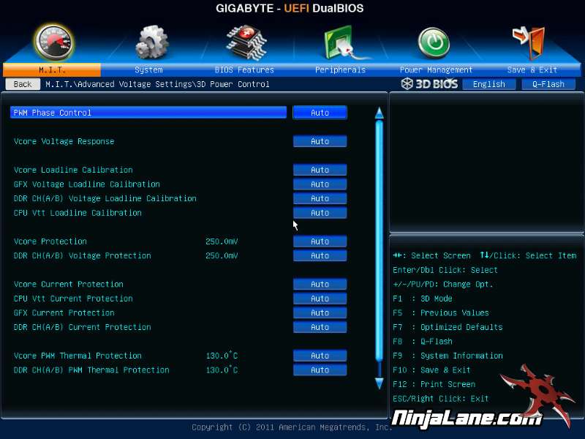Open the Vcore Protection Auto option
Screen dimensions: 585x439
click(x=320, y=241)
